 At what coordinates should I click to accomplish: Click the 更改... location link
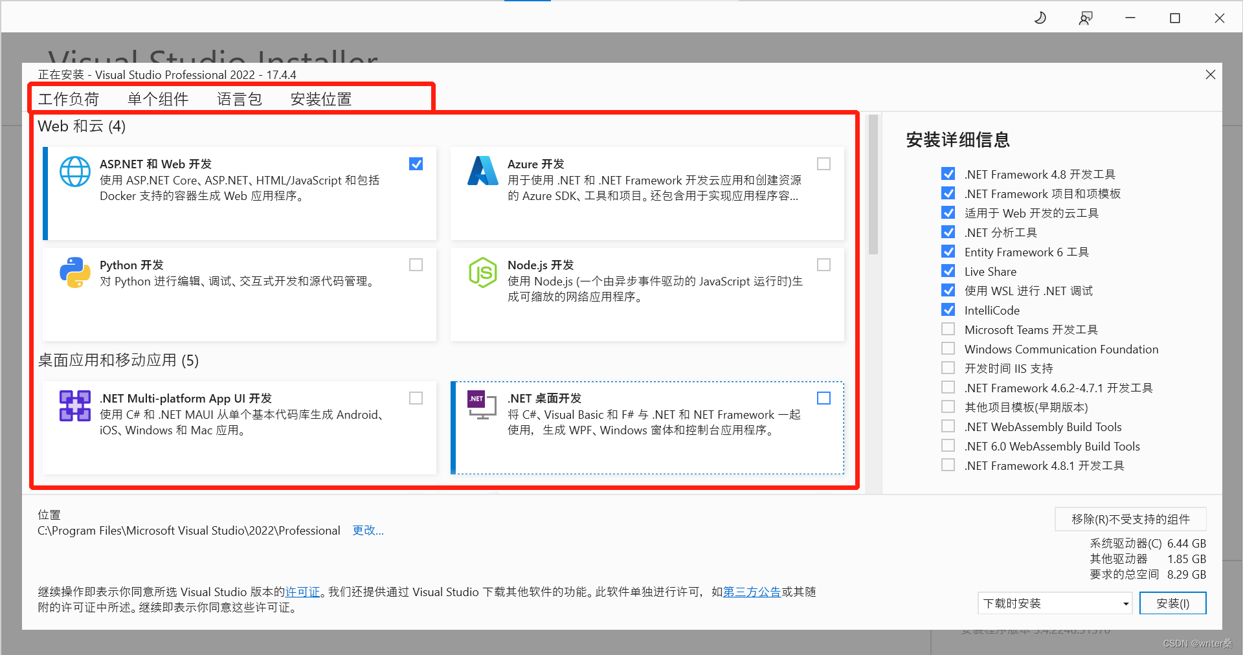[x=368, y=531]
